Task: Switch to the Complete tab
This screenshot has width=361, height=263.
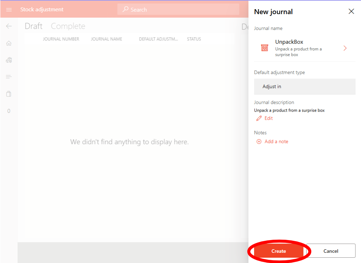Action: click(68, 26)
